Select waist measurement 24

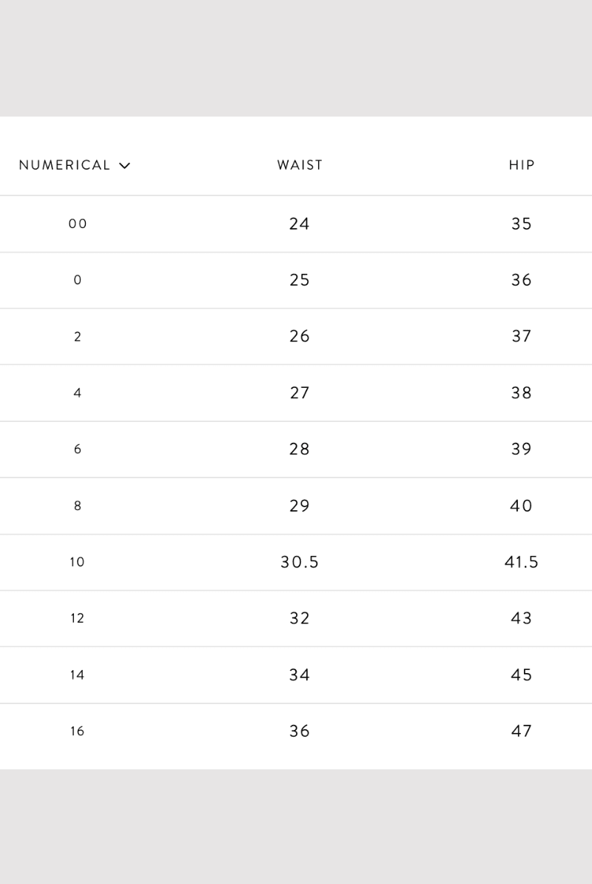tap(300, 224)
